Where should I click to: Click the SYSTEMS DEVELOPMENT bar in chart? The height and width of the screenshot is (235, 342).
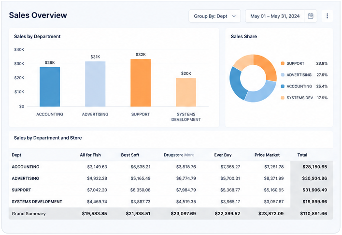(186, 92)
